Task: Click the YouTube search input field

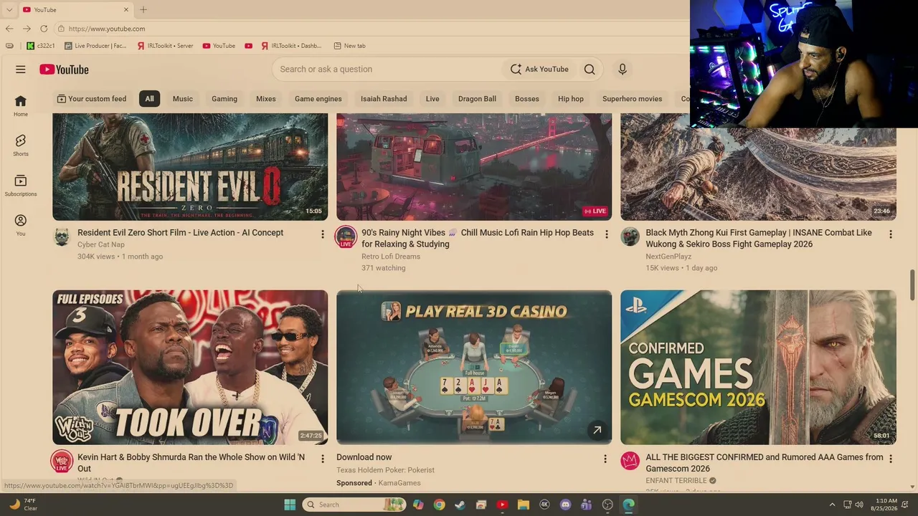Action: tap(387, 70)
